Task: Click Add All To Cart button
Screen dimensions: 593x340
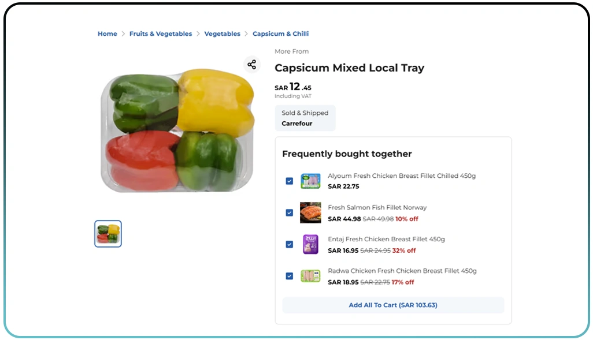Action: coord(392,305)
